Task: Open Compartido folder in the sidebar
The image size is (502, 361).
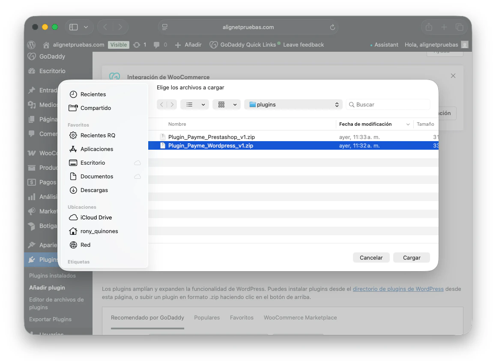Action: point(90,108)
